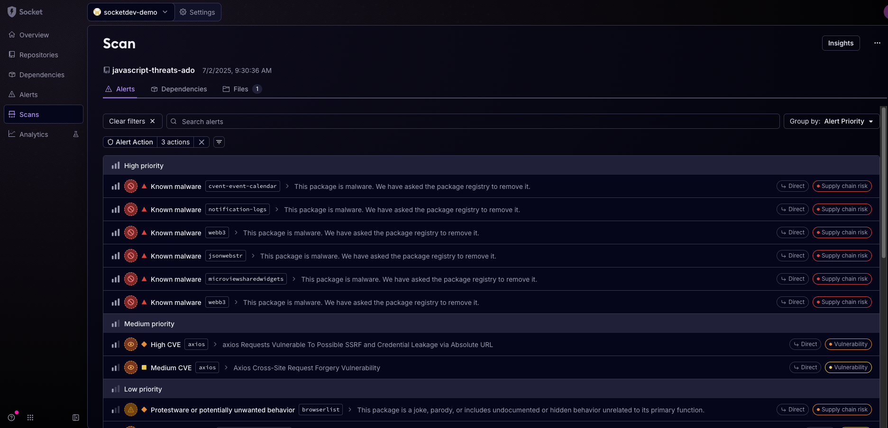This screenshot has height=428, width=888.
Task: Click the Insights button
Action: click(x=841, y=43)
